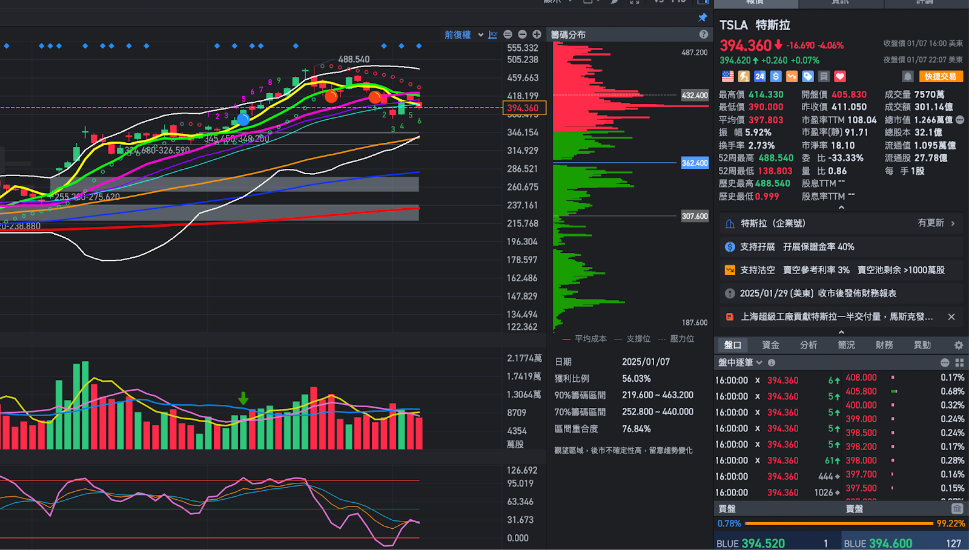Click the blue tag badge icon
Image resolution: width=969 pixels, height=550 pixels.
tap(808, 76)
